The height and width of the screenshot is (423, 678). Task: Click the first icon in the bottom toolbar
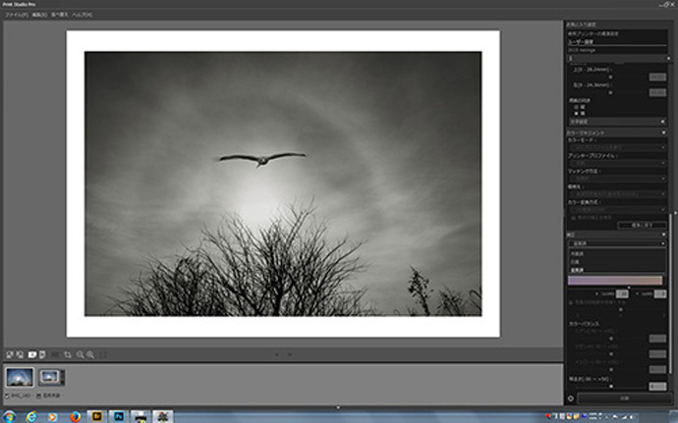pos(8,353)
